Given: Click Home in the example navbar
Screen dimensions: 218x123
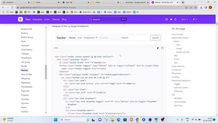Looking at the screenshot, I should click(72, 38).
